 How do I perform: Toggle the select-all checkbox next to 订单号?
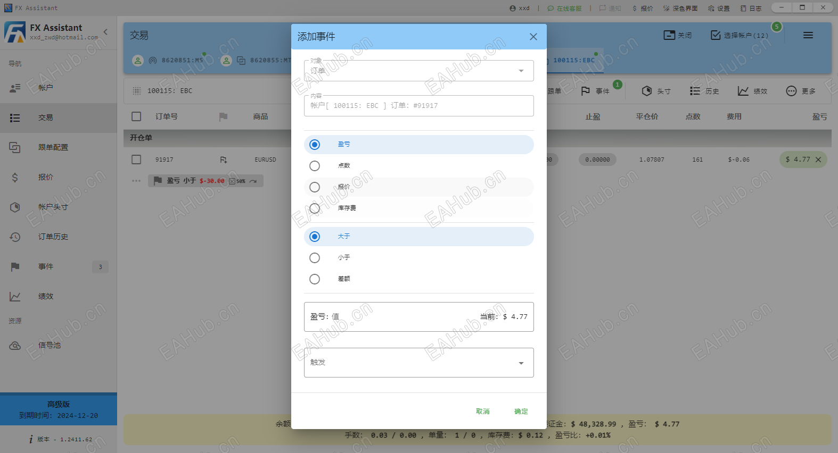pos(136,116)
